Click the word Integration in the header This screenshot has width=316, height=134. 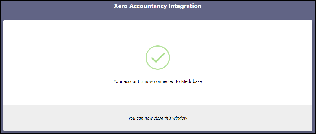(x=185, y=6)
